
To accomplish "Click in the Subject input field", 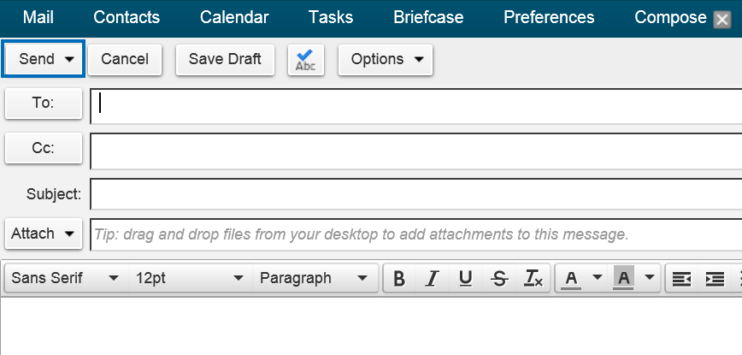I will point(416,194).
